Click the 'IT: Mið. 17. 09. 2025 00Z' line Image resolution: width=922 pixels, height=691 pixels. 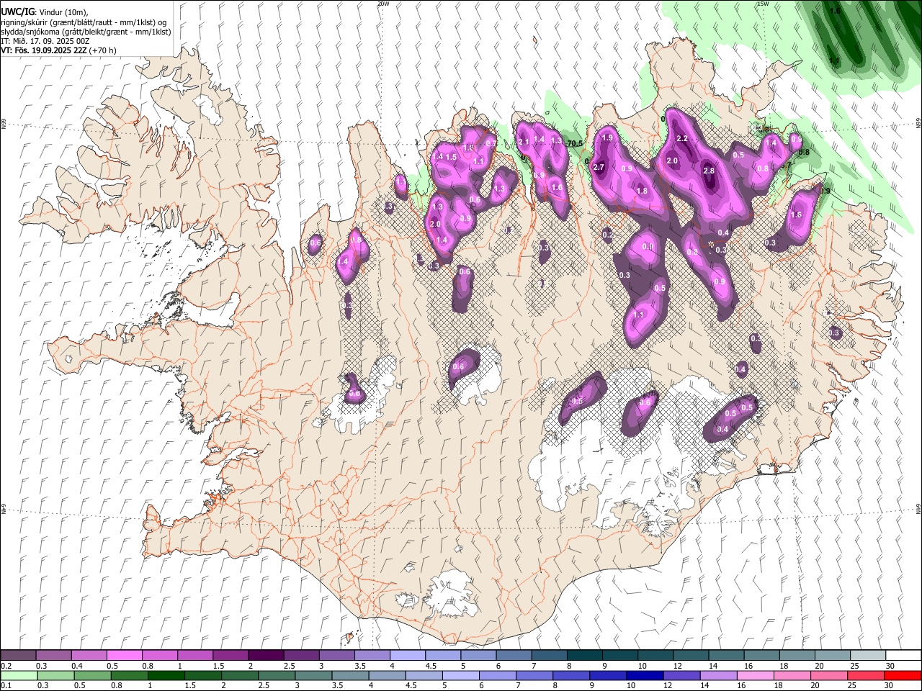45,41
